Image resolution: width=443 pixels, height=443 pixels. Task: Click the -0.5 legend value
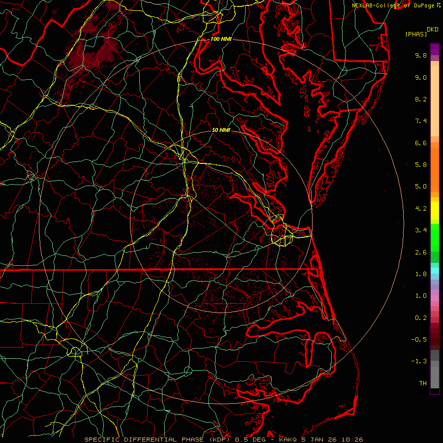pos(419,340)
